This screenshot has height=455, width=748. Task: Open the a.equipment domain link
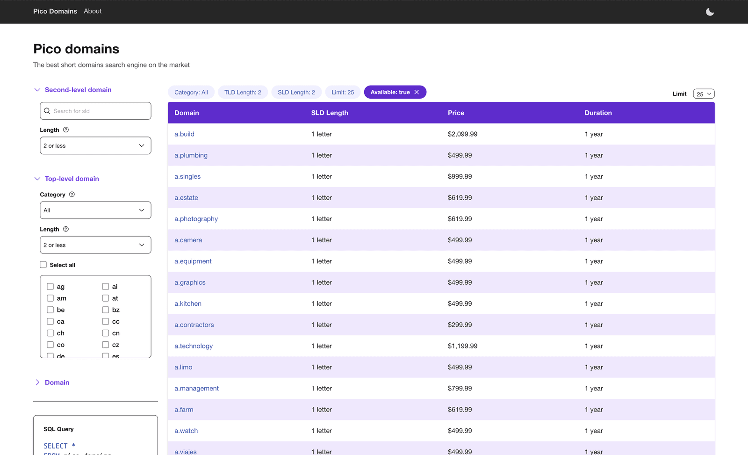coord(193,261)
